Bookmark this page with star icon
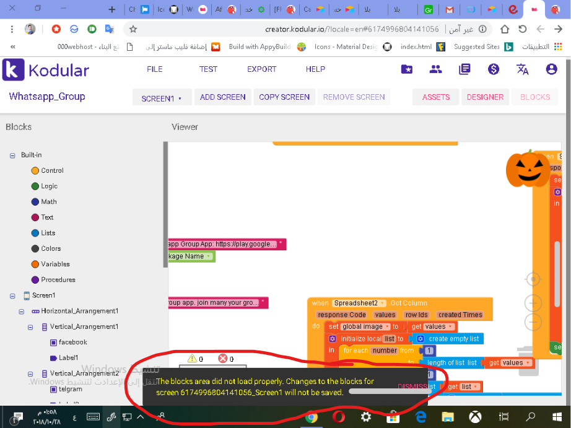The height and width of the screenshot is (428, 571). [x=133, y=29]
